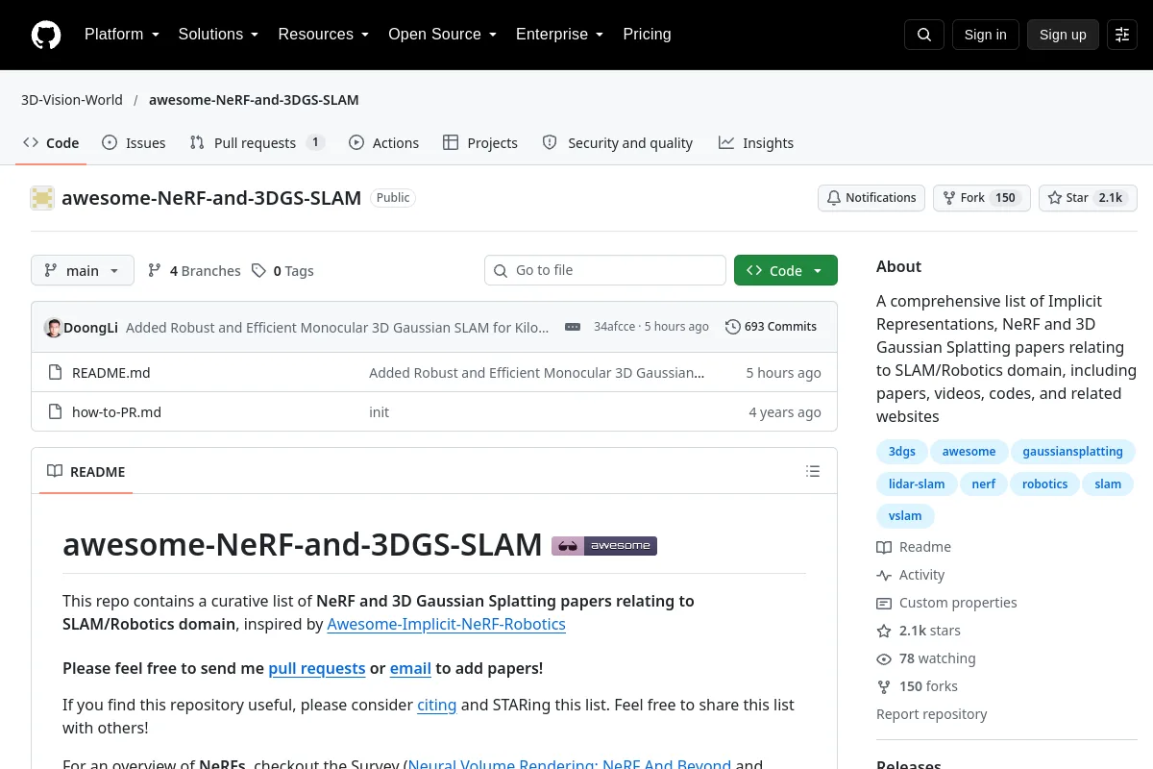Click the robotics topic tag
The width and height of the screenshot is (1153, 769).
pyautogui.click(x=1045, y=484)
